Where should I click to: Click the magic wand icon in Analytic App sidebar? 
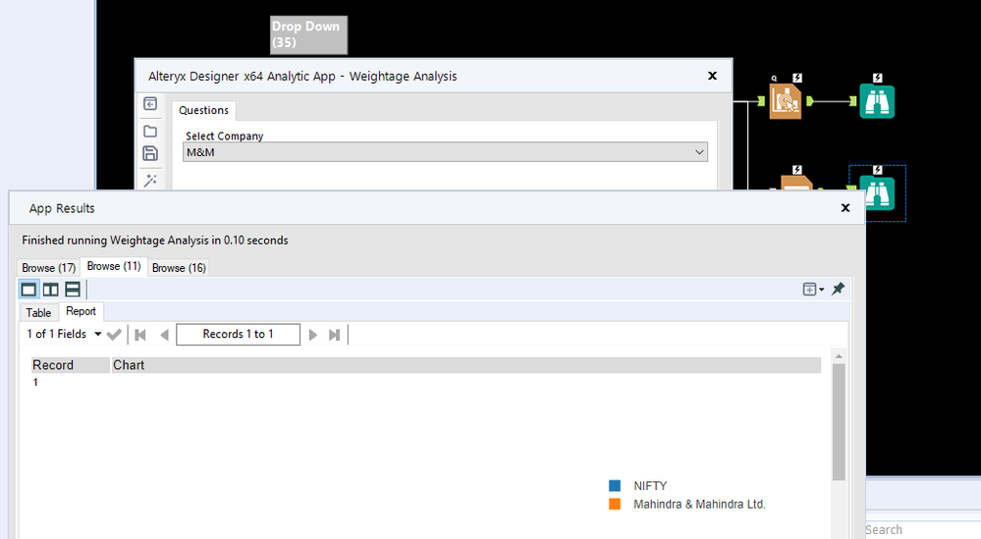150,181
